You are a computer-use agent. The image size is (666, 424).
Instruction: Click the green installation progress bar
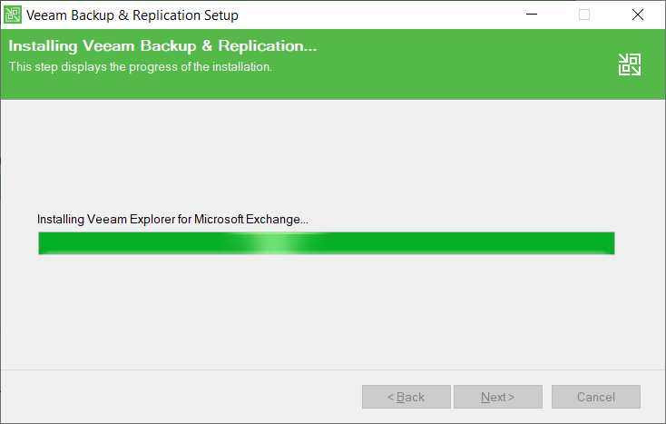click(454, 243)
